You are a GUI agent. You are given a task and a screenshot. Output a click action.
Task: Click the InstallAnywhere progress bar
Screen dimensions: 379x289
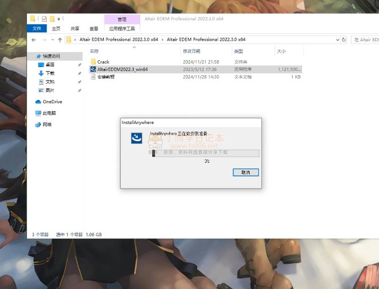click(x=206, y=153)
